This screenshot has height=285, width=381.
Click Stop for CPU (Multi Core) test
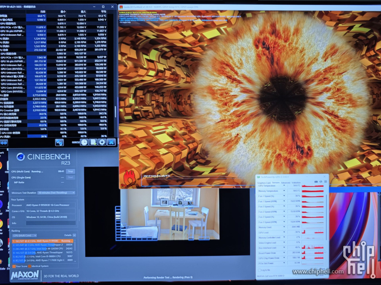coord(70,171)
